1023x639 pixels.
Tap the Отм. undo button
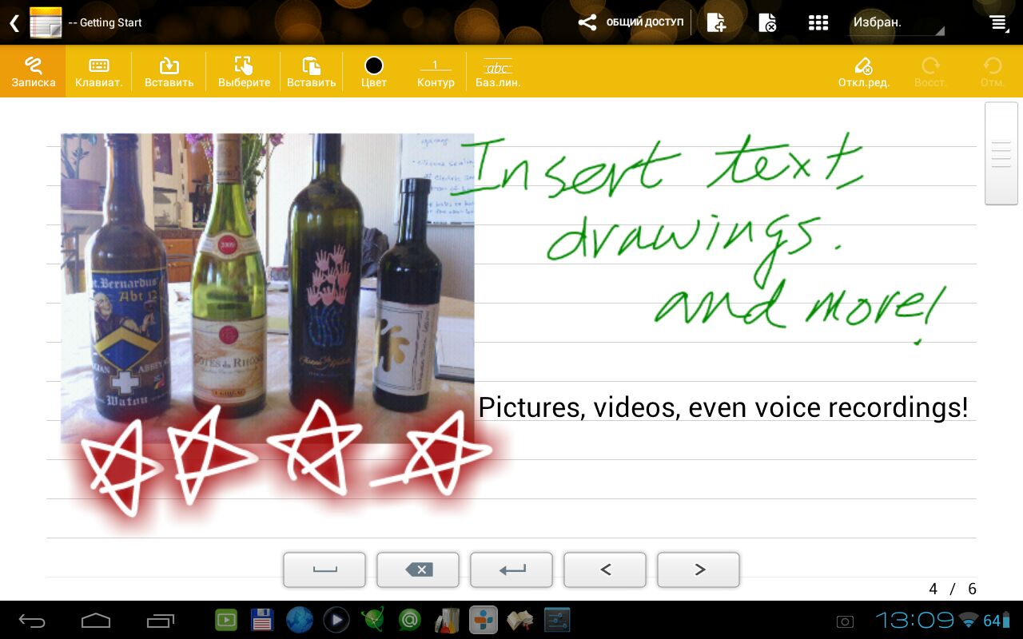[992, 72]
